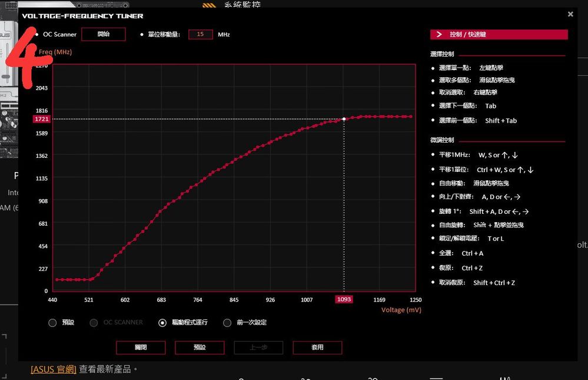Select the 預設 radio button
The height and width of the screenshot is (380, 588).
point(52,322)
